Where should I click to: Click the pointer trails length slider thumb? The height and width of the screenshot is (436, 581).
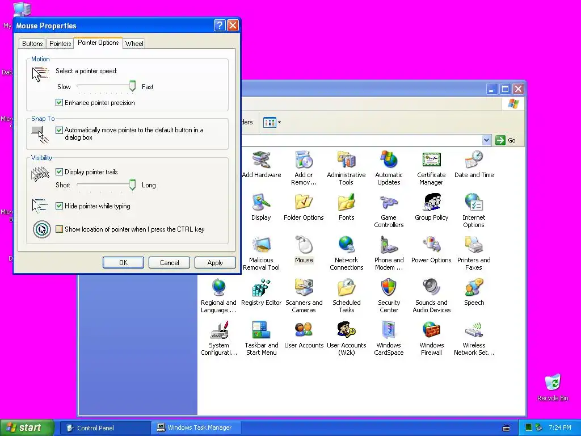tap(132, 185)
